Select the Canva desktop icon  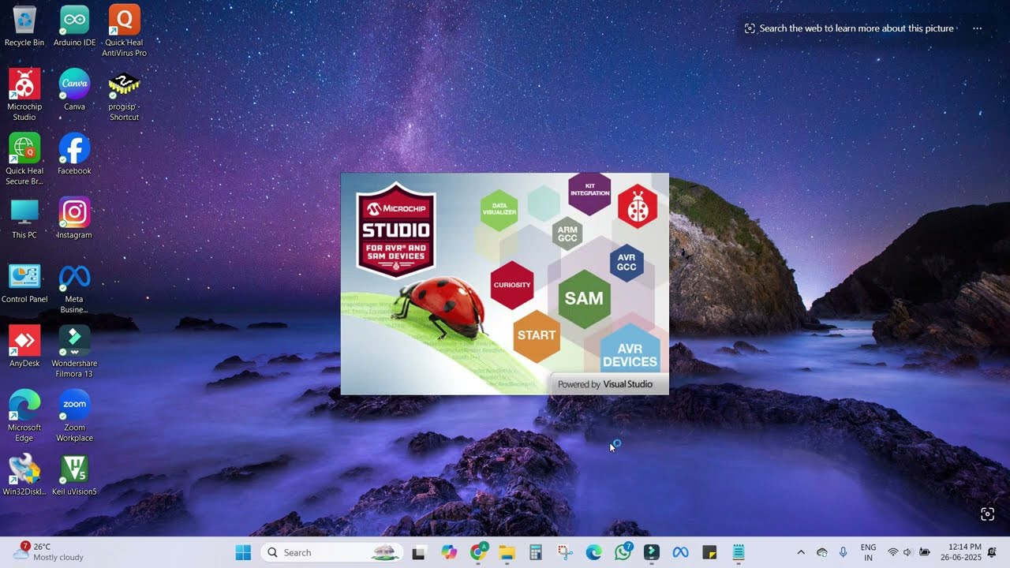coord(74,90)
